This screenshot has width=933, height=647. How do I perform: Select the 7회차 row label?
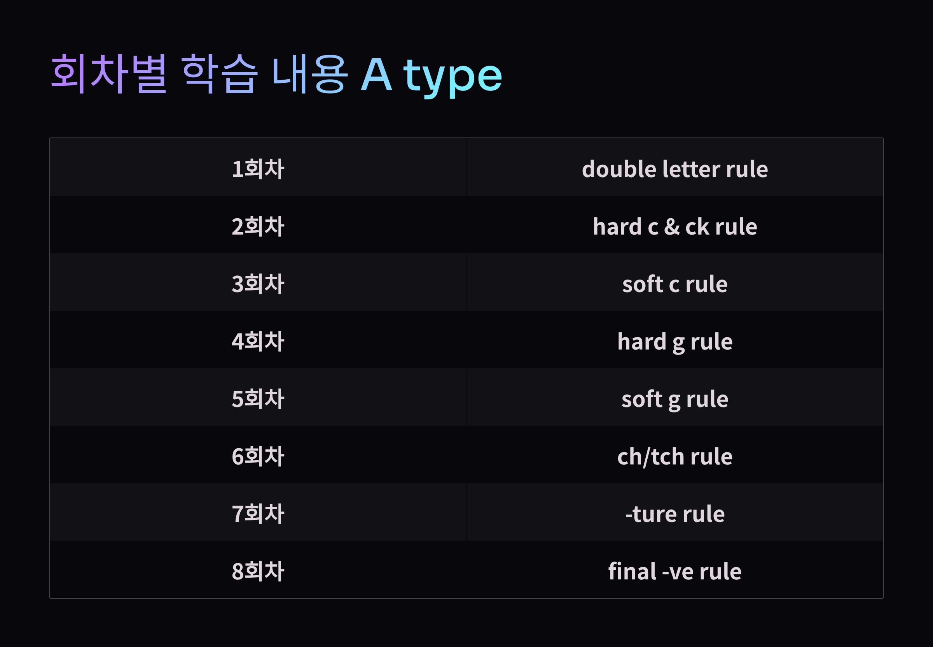coord(258,514)
